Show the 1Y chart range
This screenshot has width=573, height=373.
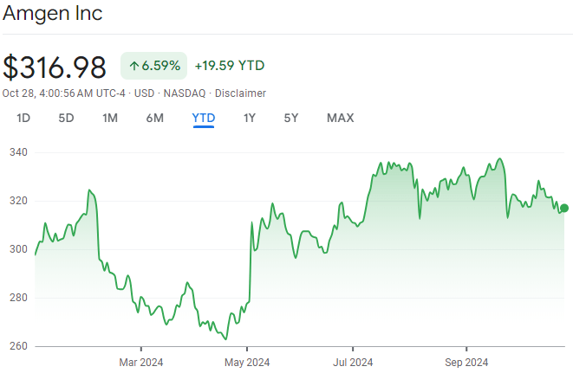pyautogui.click(x=250, y=119)
